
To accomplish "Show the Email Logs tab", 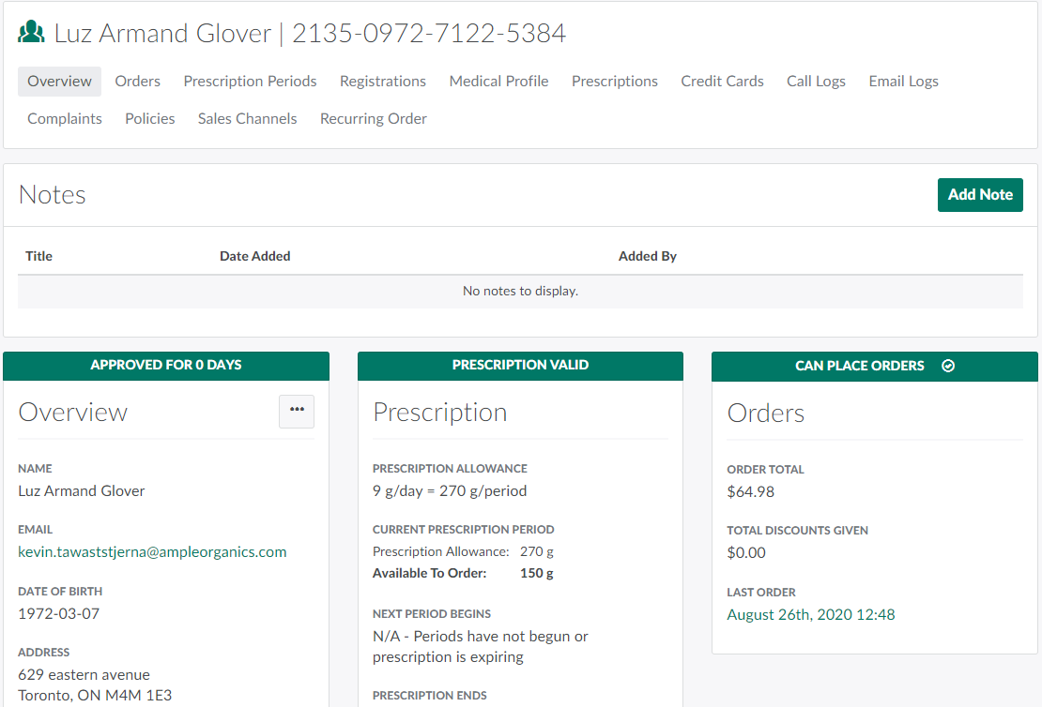I will pos(903,82).
